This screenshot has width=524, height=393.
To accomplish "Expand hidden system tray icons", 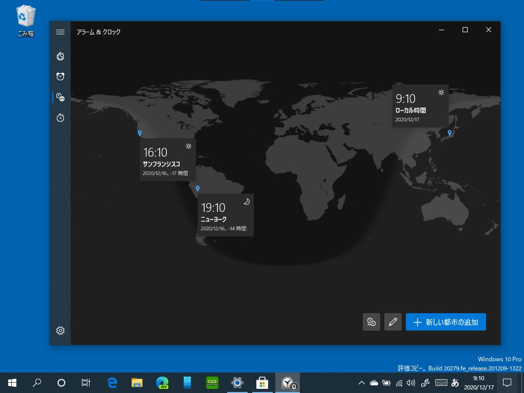I will coord(362,383).
